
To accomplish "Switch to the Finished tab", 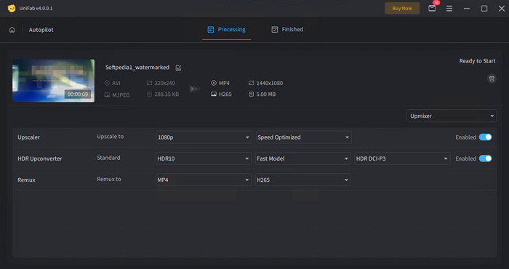I will coord(287,30).
